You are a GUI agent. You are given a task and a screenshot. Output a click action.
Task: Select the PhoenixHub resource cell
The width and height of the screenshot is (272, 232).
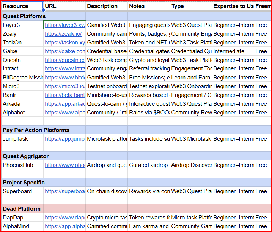coord(22,165)
